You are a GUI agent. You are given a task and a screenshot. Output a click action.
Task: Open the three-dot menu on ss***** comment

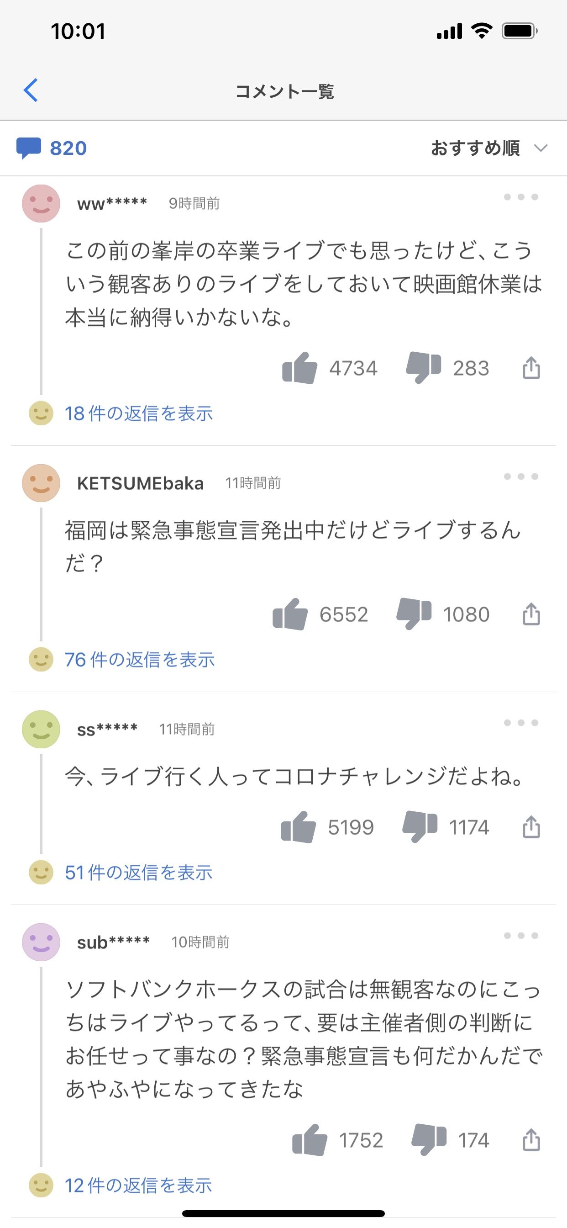(x=521, y=723)
